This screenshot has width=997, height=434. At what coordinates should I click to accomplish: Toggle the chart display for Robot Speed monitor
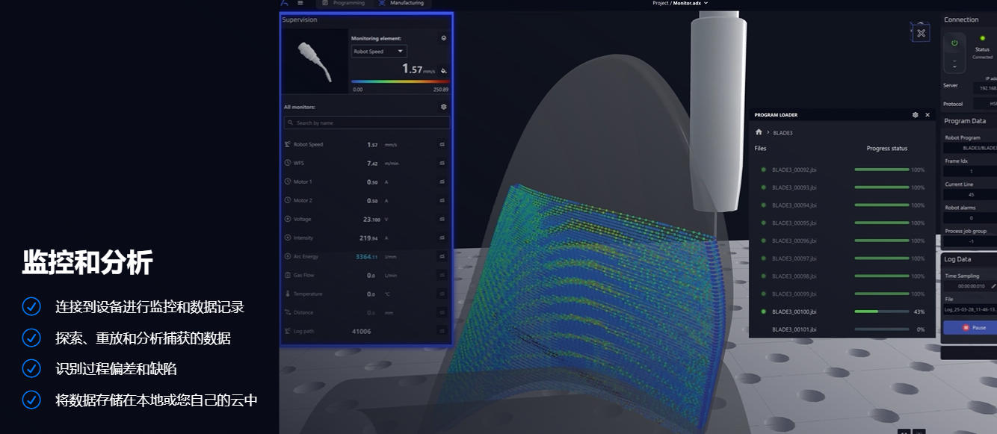441,143
